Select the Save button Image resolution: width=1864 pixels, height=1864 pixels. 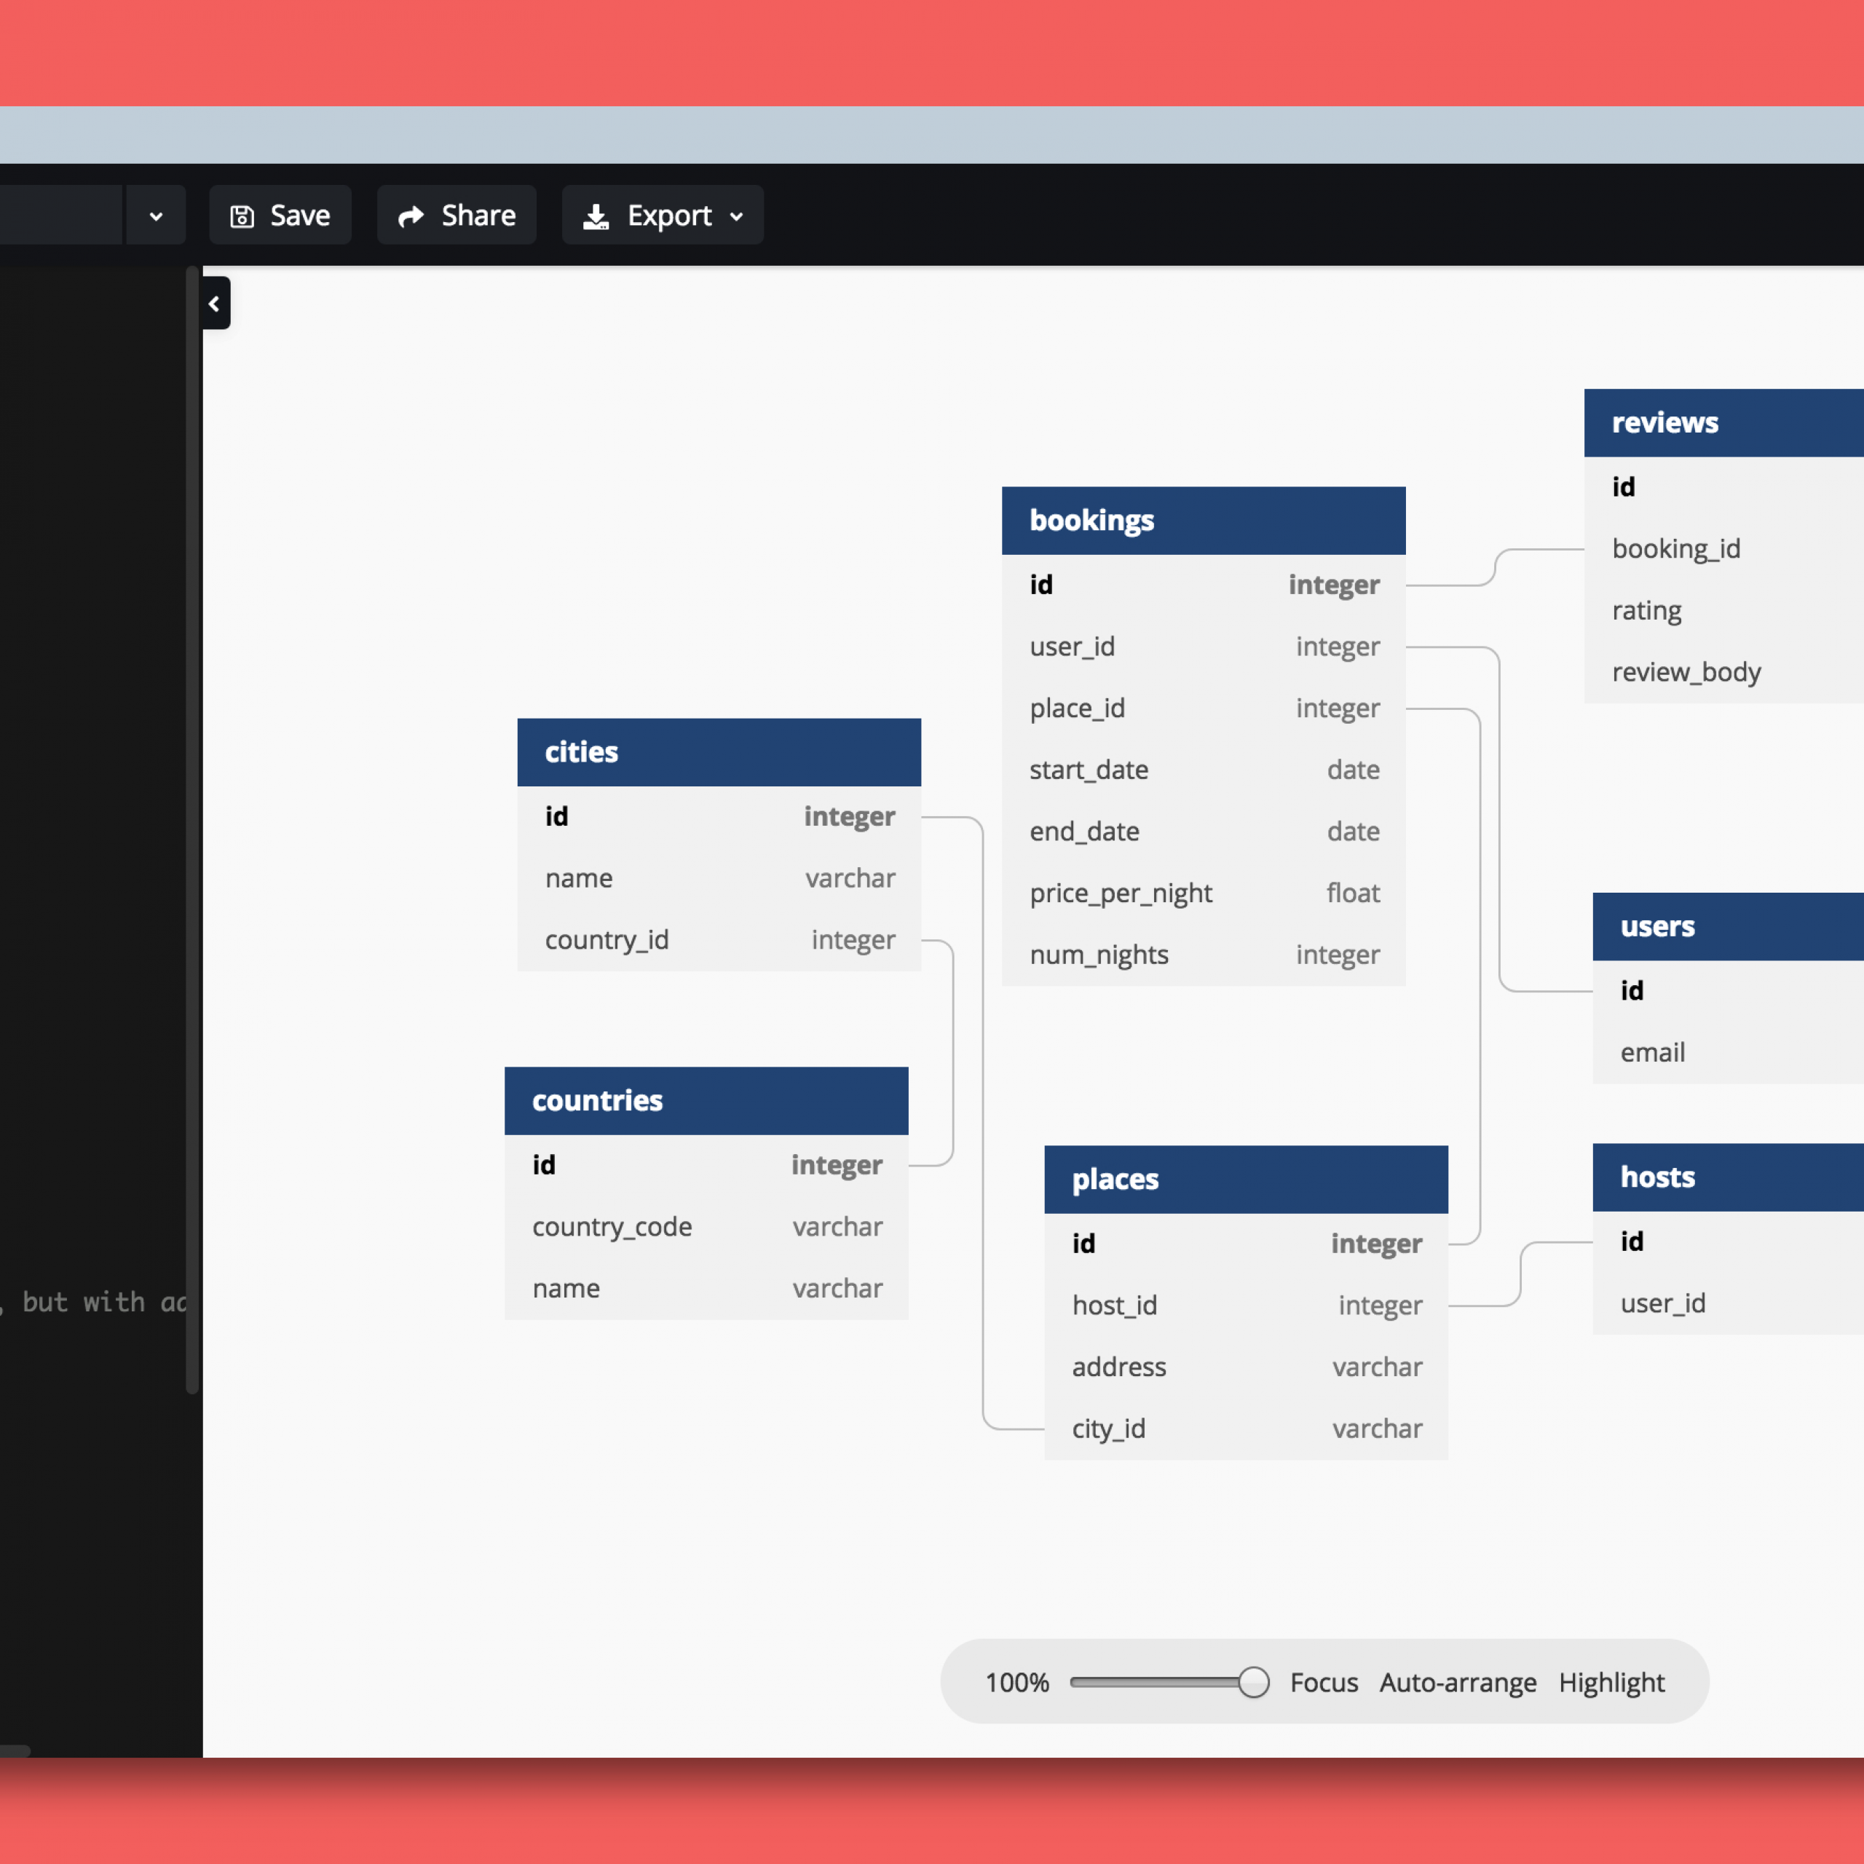280,213
